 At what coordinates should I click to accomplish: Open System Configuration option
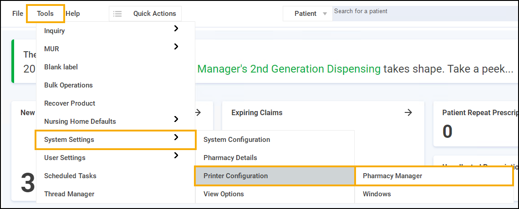[237, 140]
